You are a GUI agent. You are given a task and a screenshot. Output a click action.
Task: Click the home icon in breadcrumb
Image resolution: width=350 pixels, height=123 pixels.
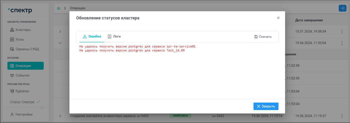tap(59, 8)
